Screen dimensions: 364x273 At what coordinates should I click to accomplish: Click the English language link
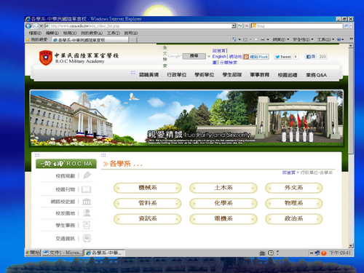point(219,56)
